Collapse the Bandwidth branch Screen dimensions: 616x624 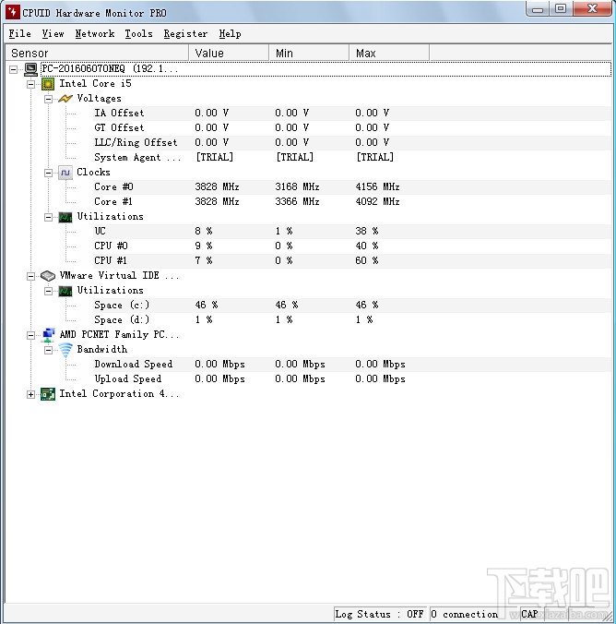click(x=48, y=350)
